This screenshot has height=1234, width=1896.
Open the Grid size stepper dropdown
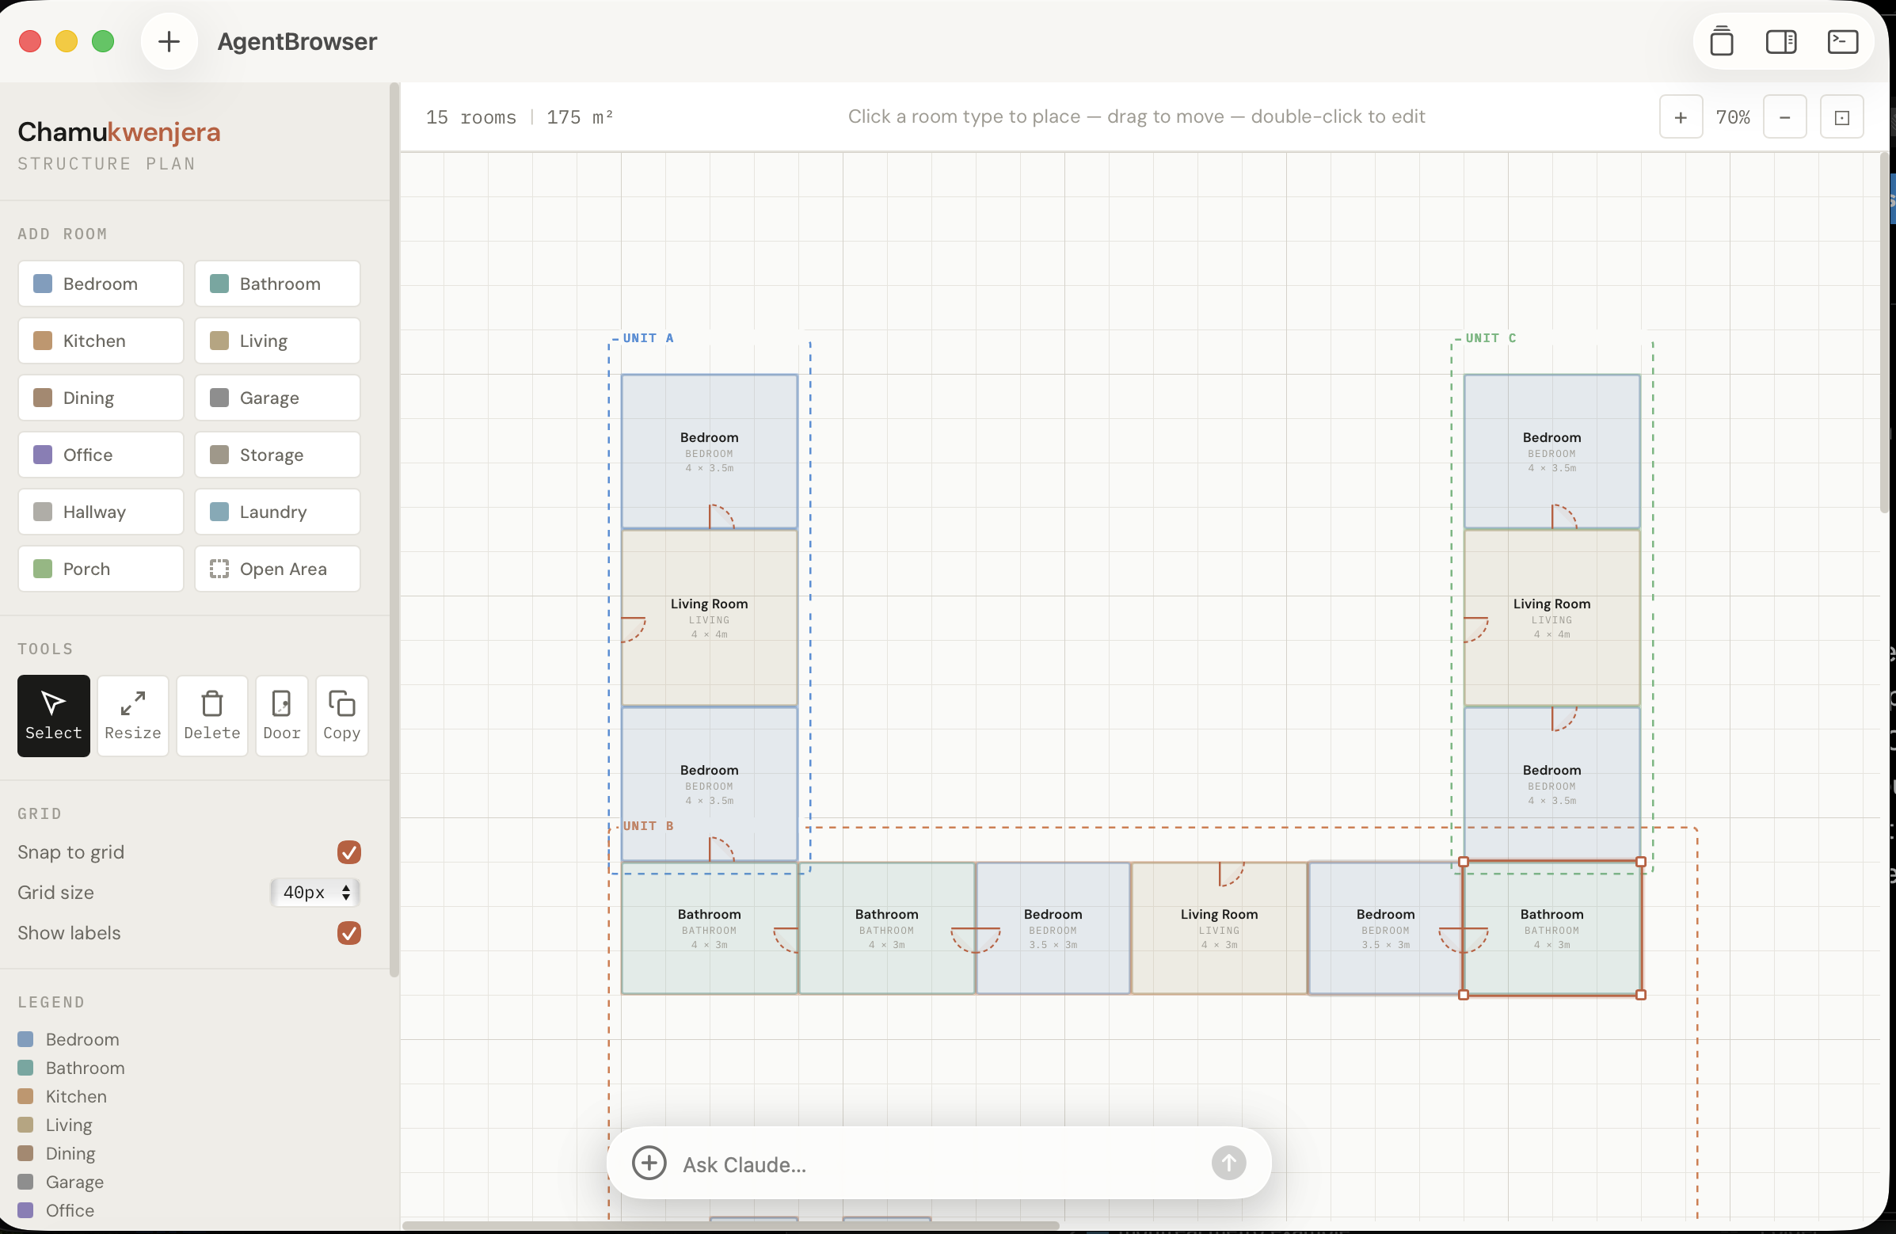pos(314,893)
